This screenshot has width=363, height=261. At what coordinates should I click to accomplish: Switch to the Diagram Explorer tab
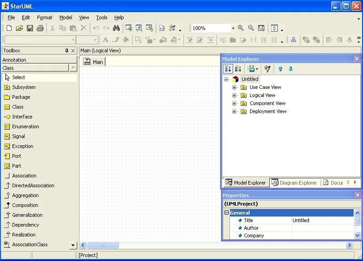point(294,183)
